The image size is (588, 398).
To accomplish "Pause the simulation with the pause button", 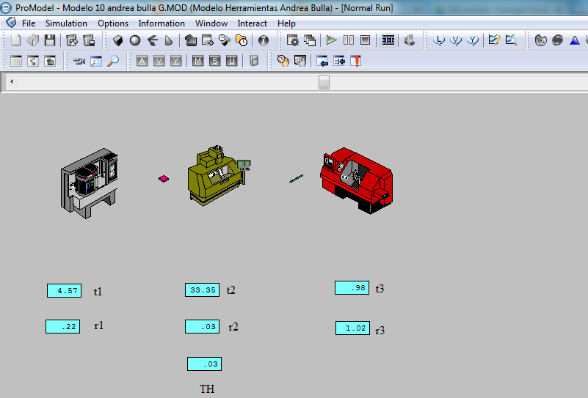I will click(349, 40).
